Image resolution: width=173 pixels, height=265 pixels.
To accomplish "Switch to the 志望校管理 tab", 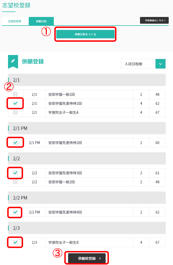I will [15, 21].
